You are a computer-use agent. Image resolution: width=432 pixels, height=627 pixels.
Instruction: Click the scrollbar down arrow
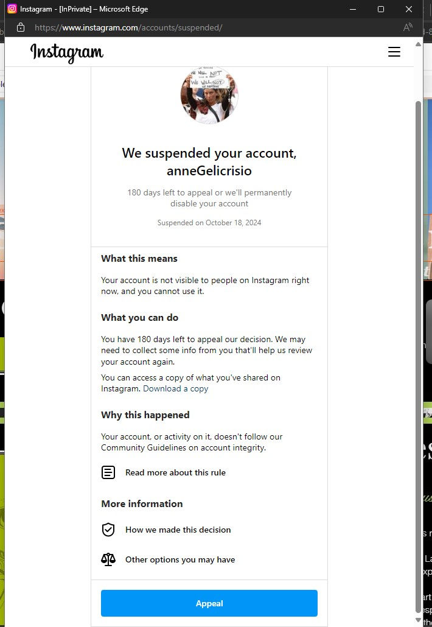tap(419, 620)
